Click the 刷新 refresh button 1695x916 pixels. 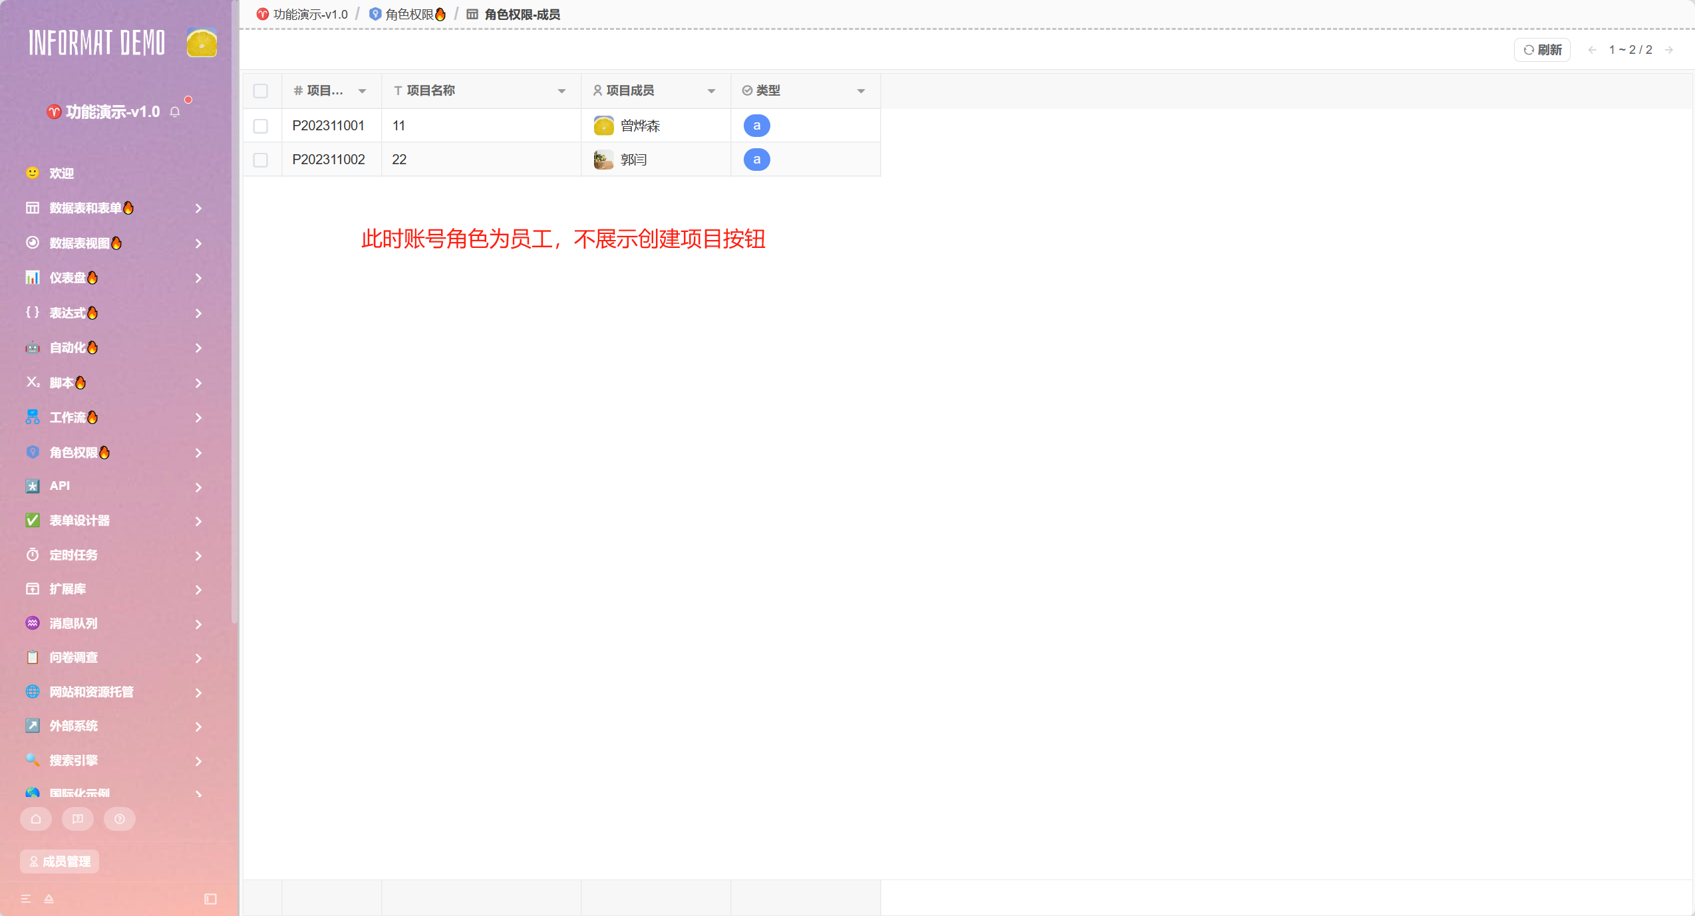click(x=1542, y=50)
